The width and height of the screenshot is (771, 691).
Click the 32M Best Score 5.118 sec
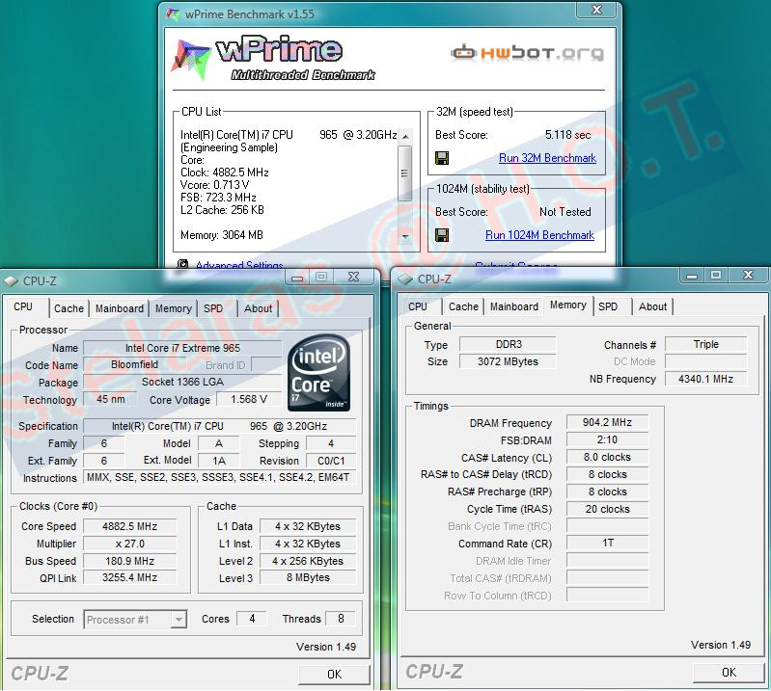[x=568, y=135]
